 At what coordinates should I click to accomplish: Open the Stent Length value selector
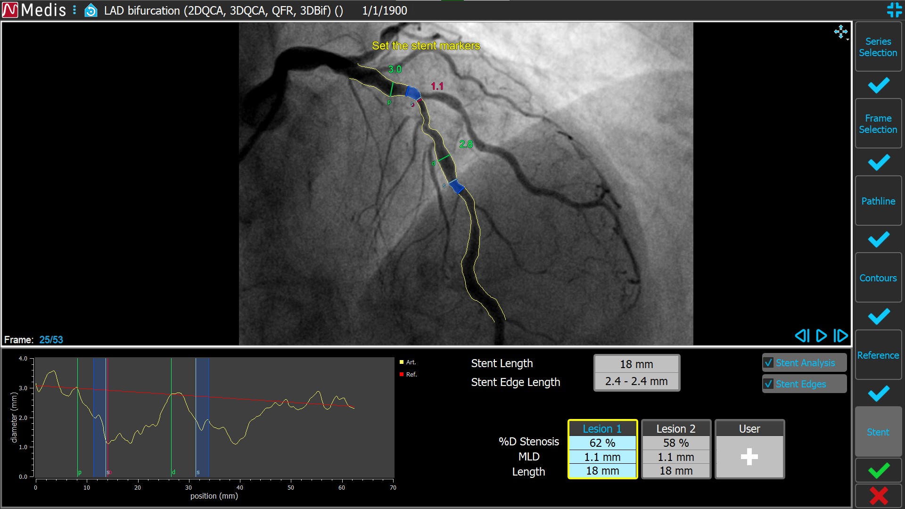click(636, 364)
